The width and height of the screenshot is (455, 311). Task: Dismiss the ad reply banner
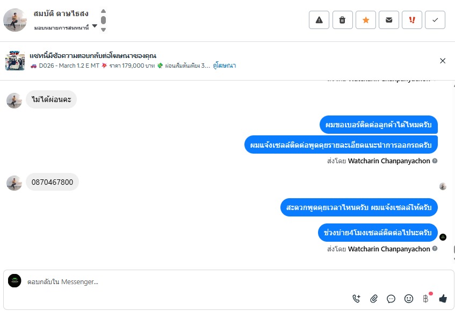point(443,61)
